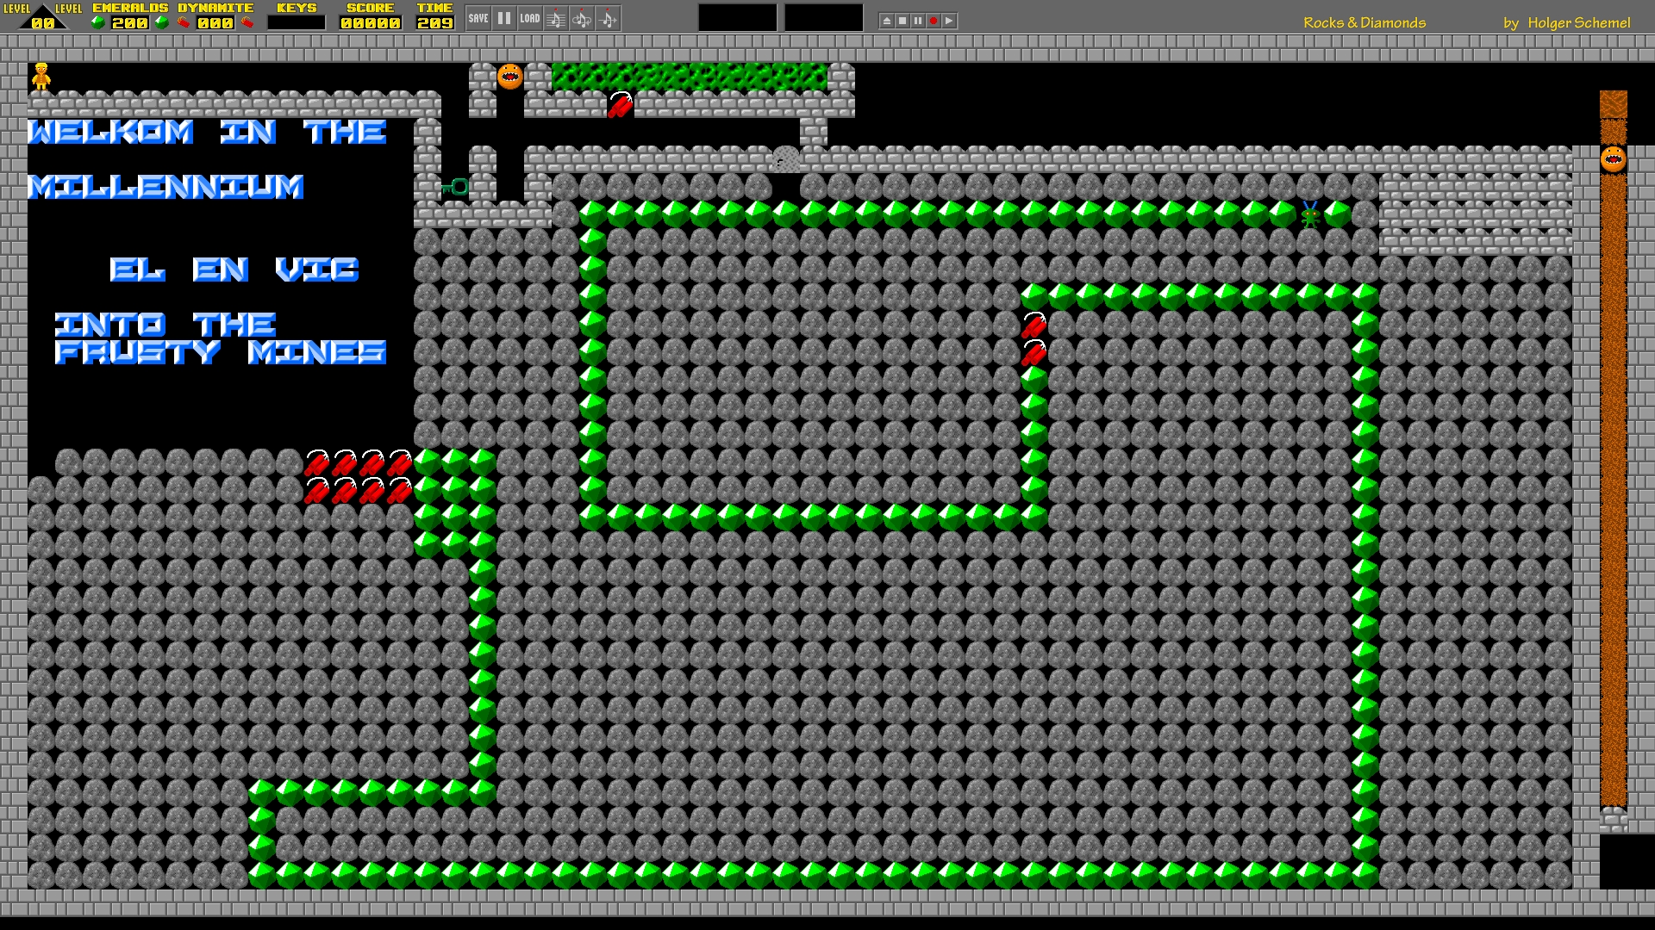The width and height of the screenshot is (1655, 930).
Task: Click the dynamite stick below the grass patch
Action: coord(621,104)
